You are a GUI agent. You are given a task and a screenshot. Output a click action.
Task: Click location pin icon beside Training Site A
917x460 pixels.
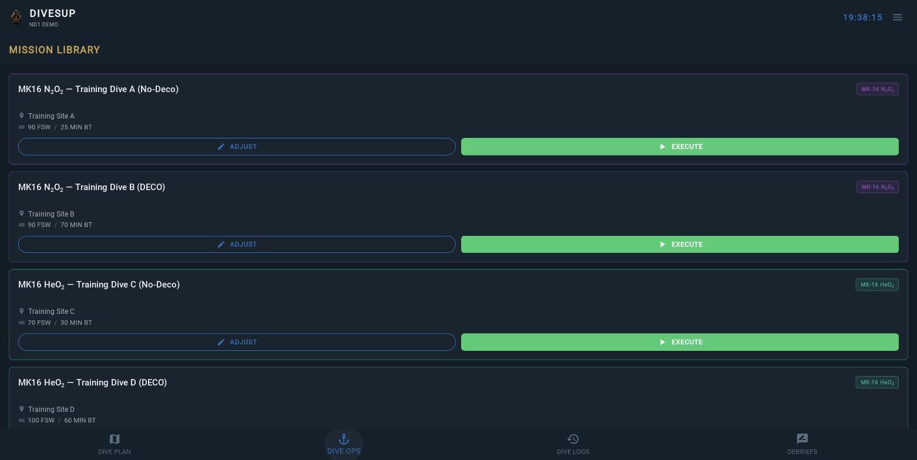pos(22,116)
